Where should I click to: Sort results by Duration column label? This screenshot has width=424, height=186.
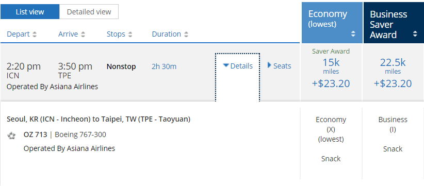pyautogui.click(x=167, y=35)
